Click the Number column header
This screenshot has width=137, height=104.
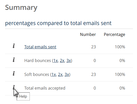click(88, 34)
